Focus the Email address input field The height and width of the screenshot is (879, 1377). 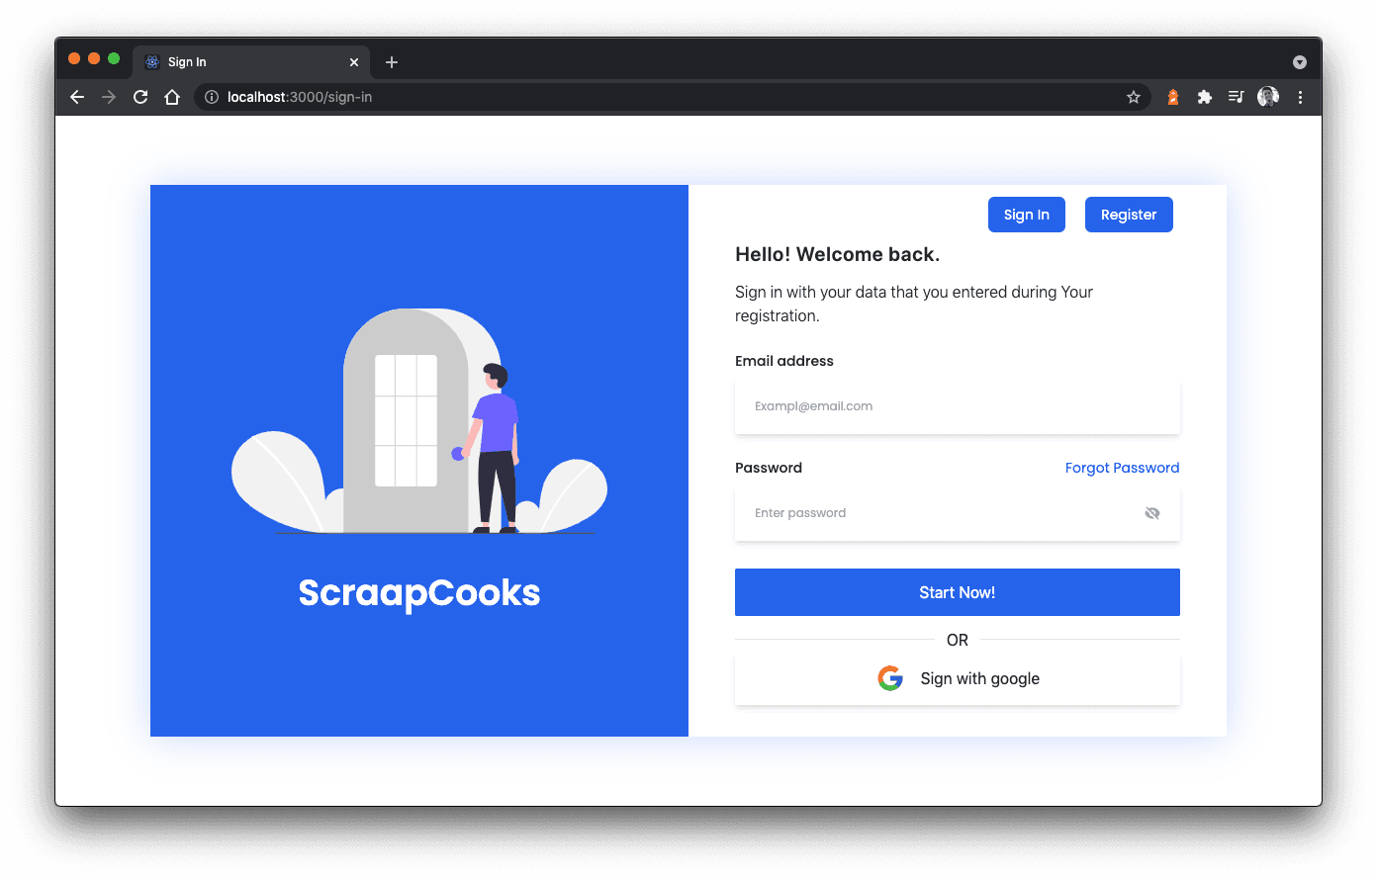pyautogui.click(x=958, y=406)
